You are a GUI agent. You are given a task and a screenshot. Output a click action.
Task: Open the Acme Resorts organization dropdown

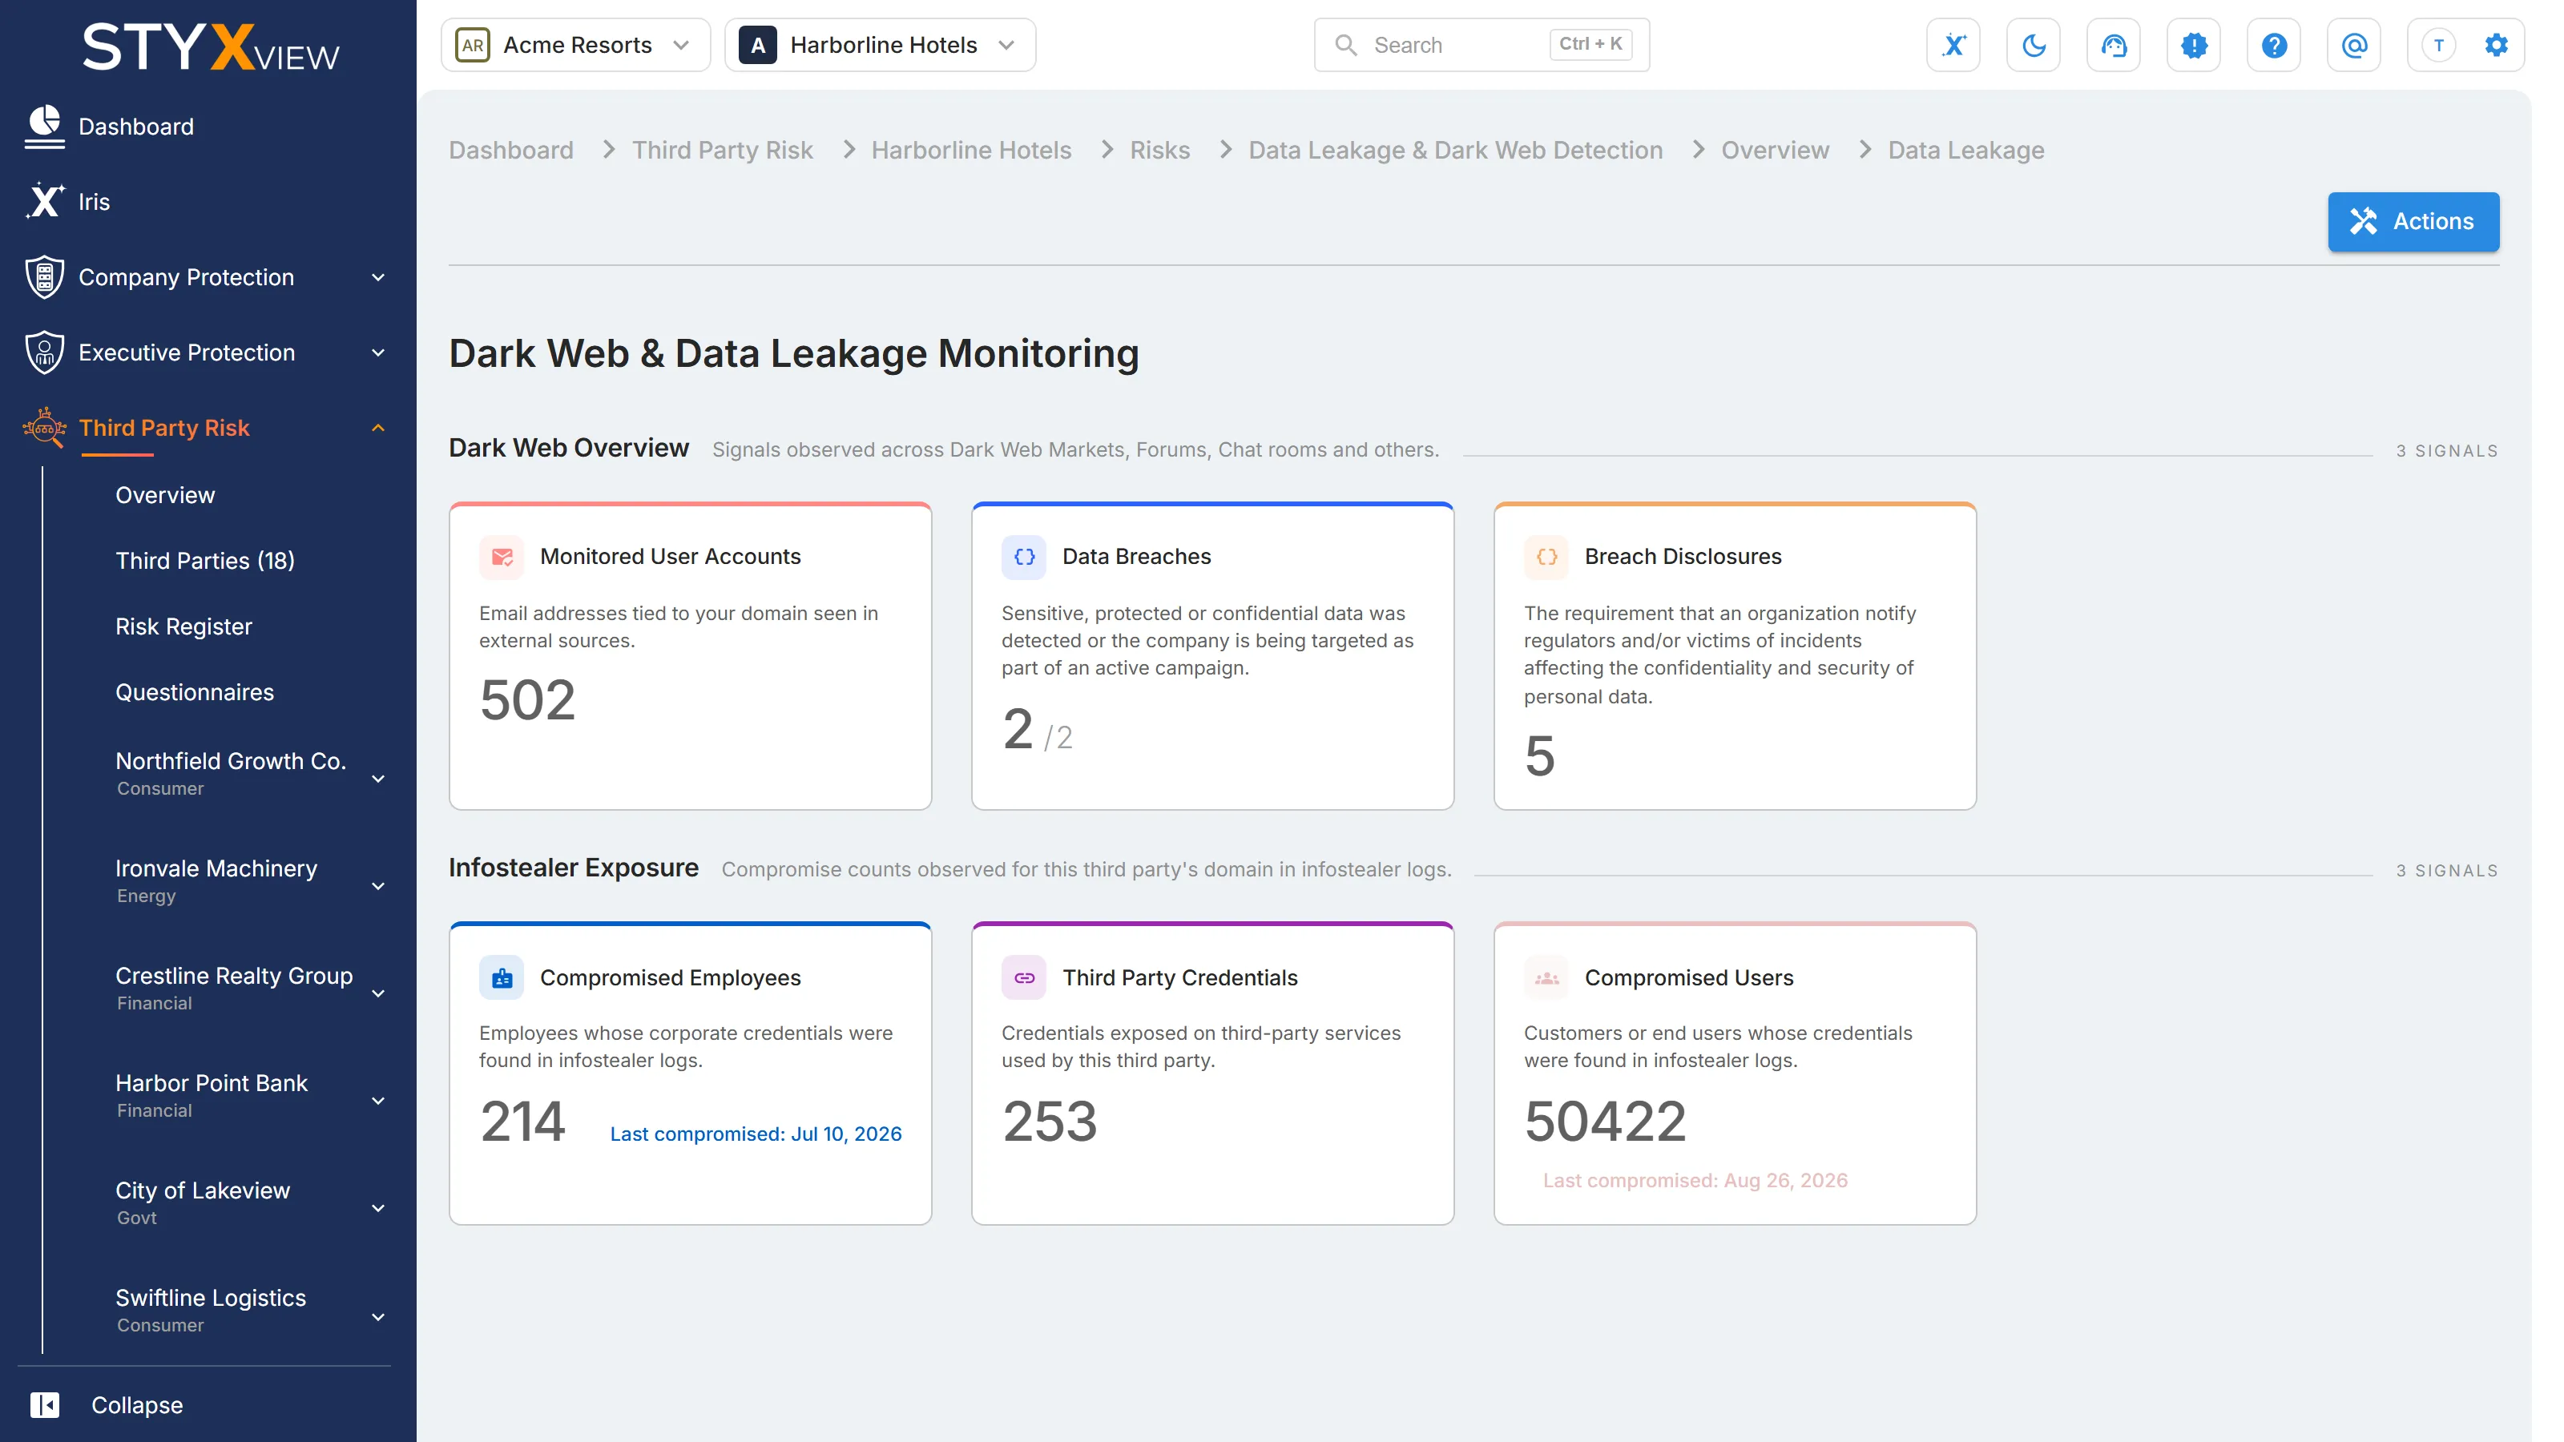(575, 45)
